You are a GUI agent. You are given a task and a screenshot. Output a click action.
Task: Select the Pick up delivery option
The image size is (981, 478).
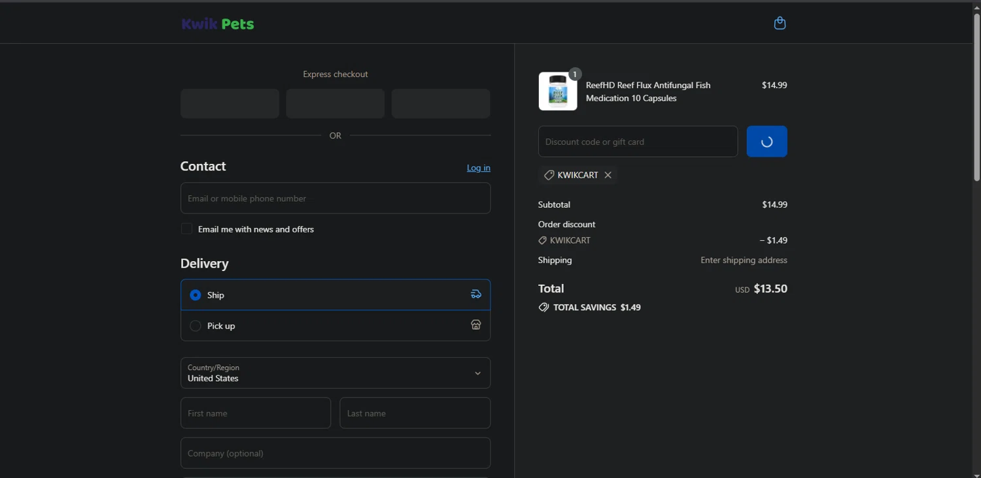click(x=336, y=325)
